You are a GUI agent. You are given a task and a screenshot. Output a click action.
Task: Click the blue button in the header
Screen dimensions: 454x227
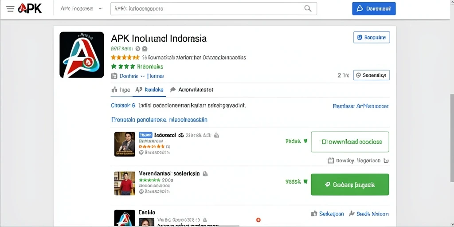(x=374, y=9)
